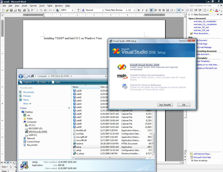
Task: Collapse the Folders pane chevron
Action: tap(69, 108)
